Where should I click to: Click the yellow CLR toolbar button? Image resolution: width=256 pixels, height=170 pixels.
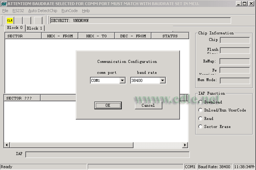[10, 20]
